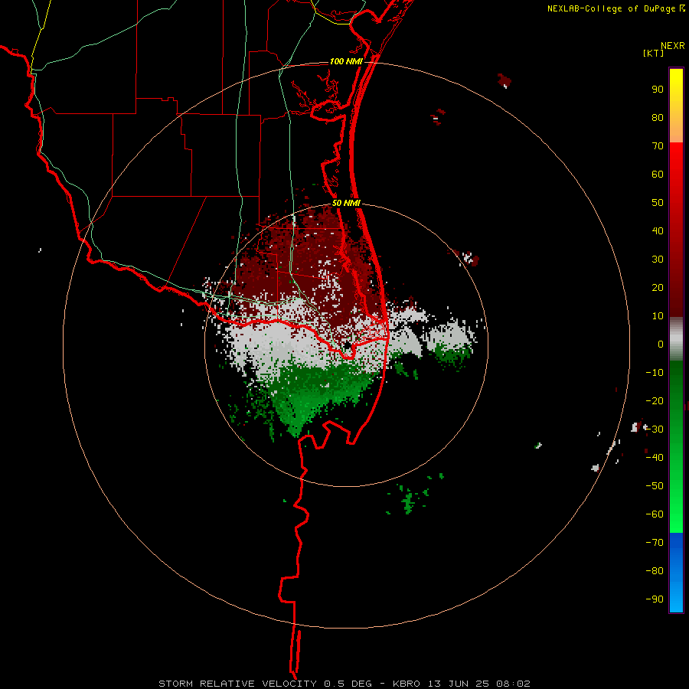This screenshot has width=689, height=689.
Task: Click the 60 value on velocity scale
Action: (x=658, y=175)
